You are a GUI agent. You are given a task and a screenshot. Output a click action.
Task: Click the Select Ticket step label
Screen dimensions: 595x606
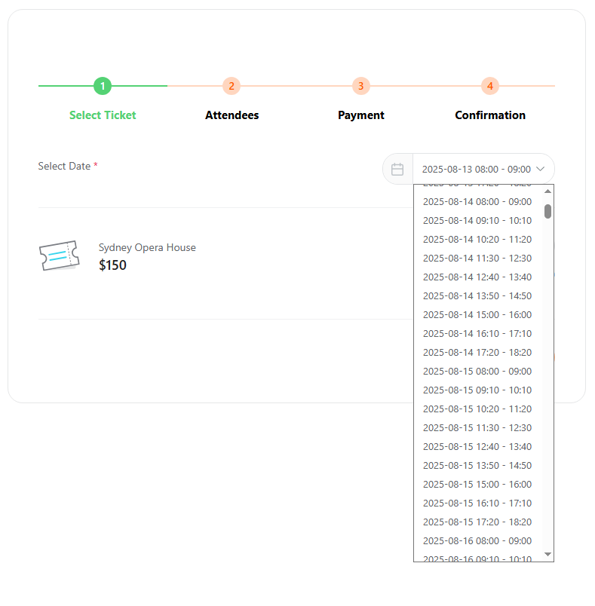(103, 115)
